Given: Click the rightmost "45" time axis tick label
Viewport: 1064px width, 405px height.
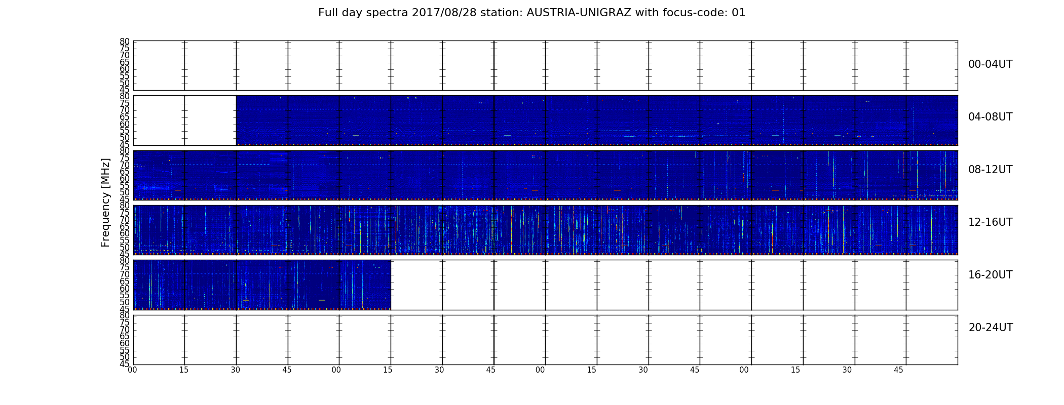Looking at the screenshot, I should click(898, 370).
